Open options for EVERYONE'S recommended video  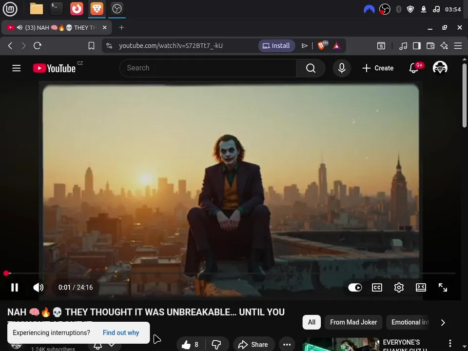coord(450,343)
